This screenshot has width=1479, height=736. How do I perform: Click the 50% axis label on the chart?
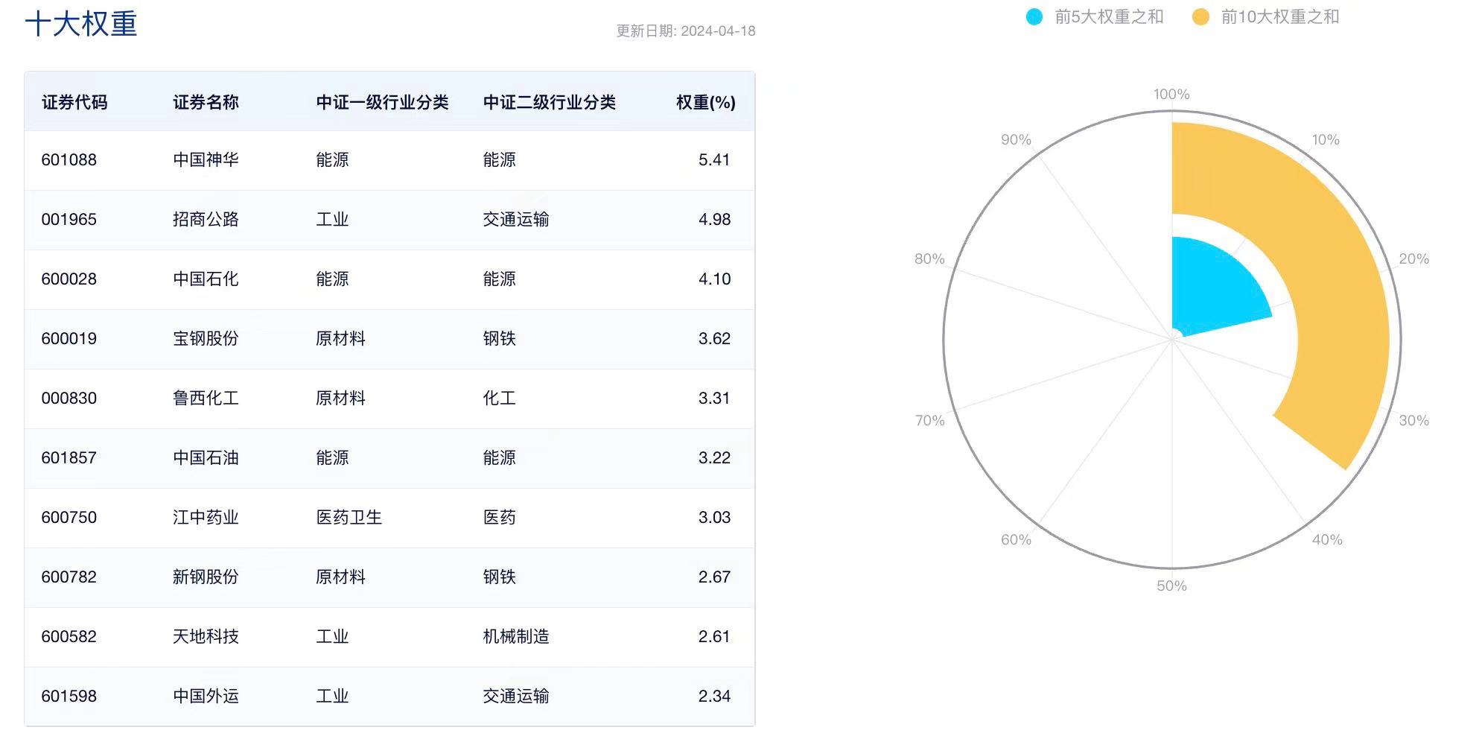click(1171, 586)
